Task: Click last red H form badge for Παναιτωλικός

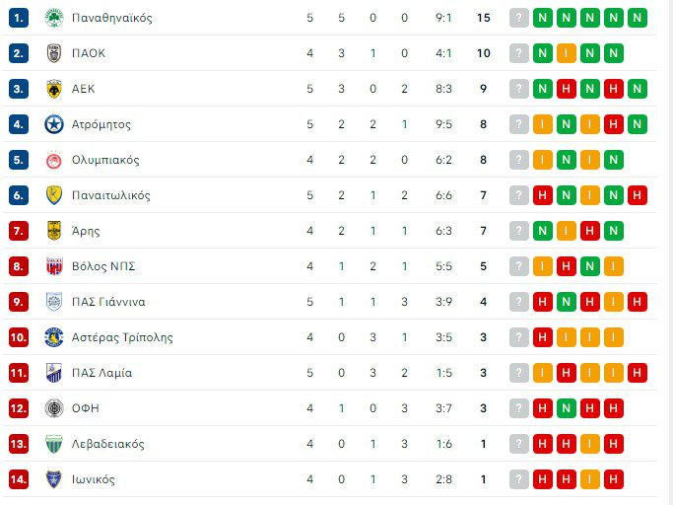Action: point(638,195)
